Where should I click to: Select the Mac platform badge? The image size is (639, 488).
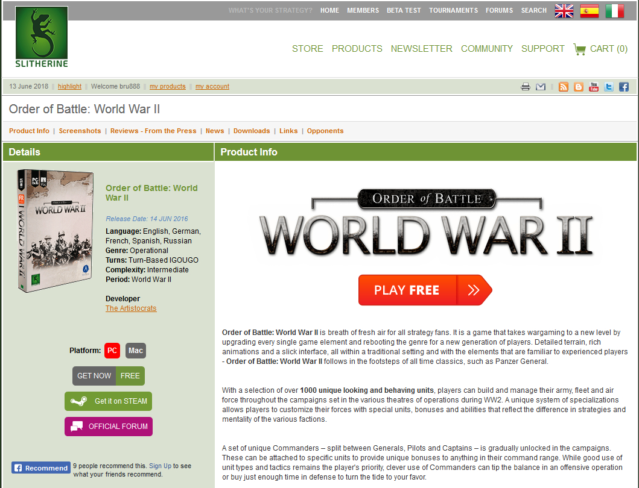(x=136, y=351)
